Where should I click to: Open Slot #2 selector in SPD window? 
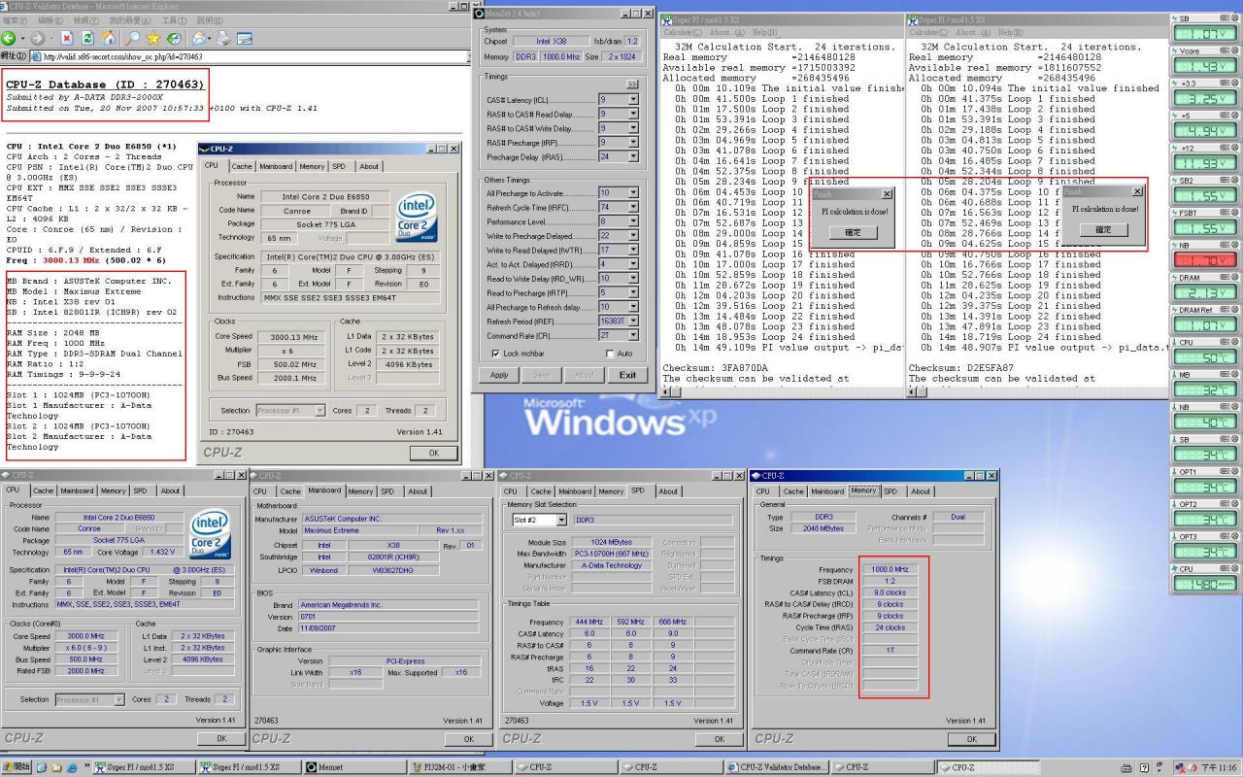click(x=539, y=521)
